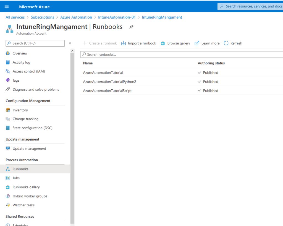The image size is (283, 226).
Task: Click the Browse gallery bag icon
Action: pyautogui.click(x=163, y=43)
